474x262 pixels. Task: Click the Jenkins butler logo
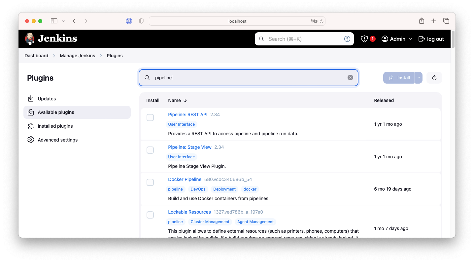click(29, 39)
